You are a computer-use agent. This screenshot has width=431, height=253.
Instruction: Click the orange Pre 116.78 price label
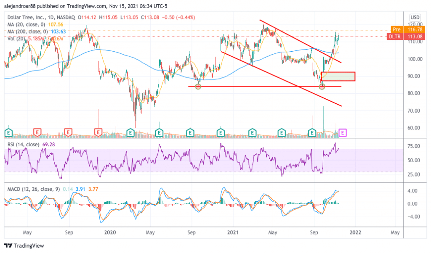pyautogui.click(x=407, y=29)
